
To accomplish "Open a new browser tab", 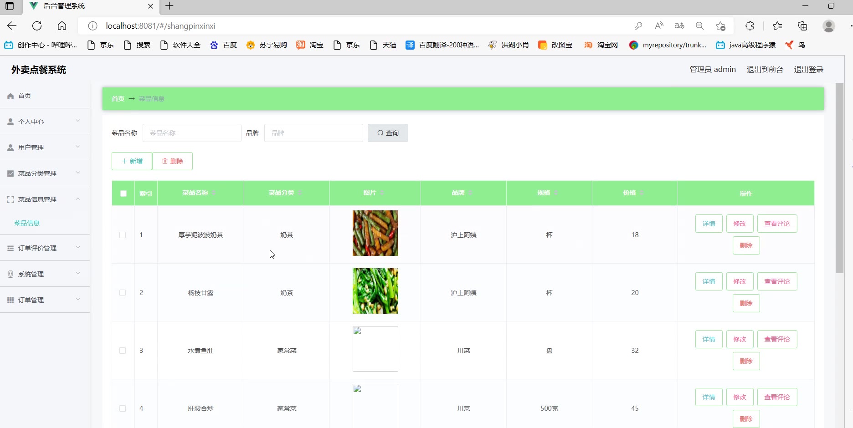I will tap(169, 6).
